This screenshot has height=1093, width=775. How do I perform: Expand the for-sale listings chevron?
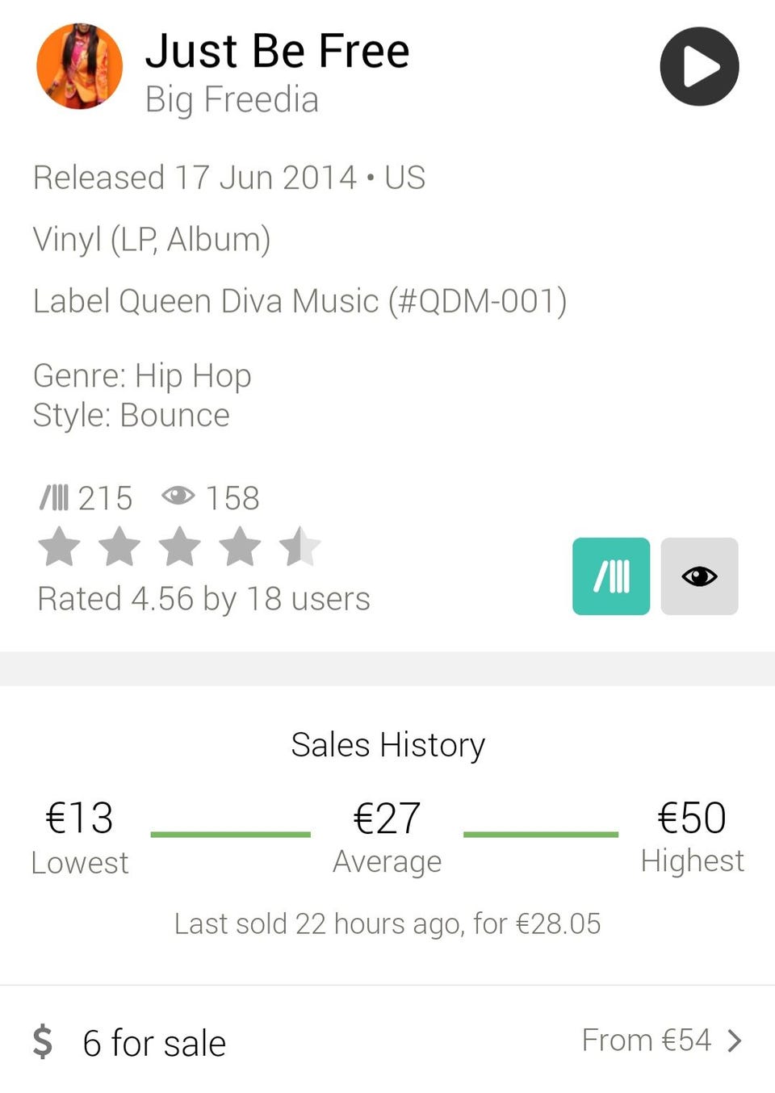[734, 1041]
